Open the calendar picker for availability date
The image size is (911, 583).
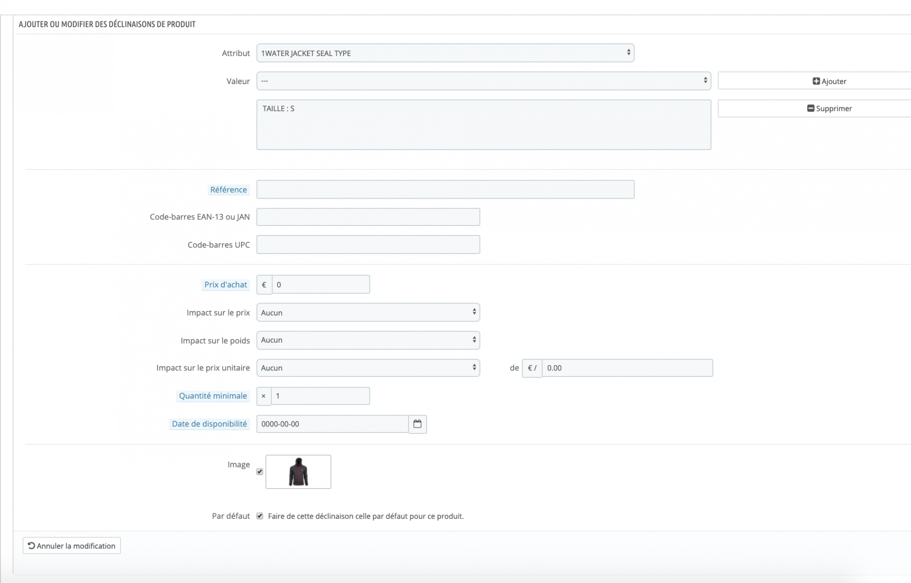tap(418, 424)
